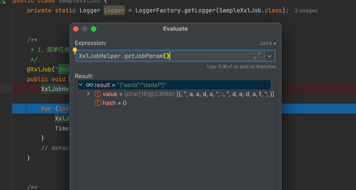Click the "2 usages" inlay hint
The height and width of the screenshot is (190, 356).
[x=306, y=11]
